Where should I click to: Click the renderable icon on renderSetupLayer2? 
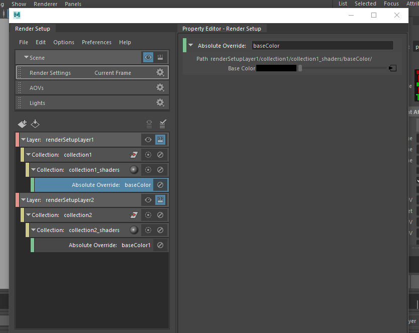coord(160,200)
